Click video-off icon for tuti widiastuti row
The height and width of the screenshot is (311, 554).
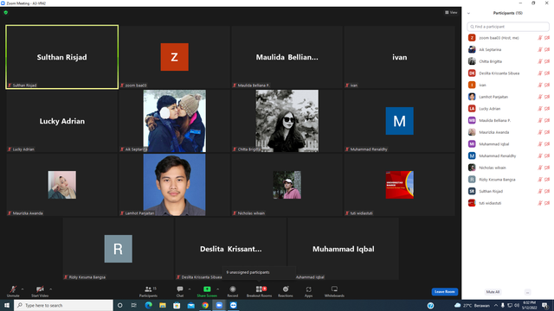click(x=547, y=203)
